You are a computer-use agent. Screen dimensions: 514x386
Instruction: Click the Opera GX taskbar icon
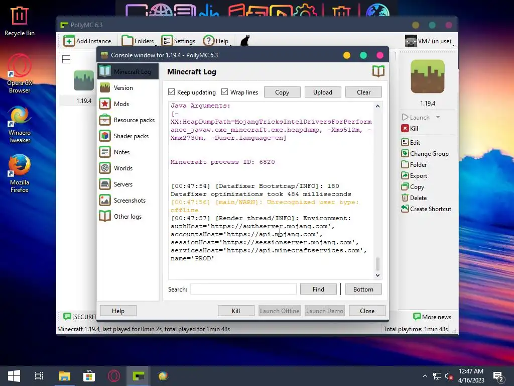(x=114, y=376)
